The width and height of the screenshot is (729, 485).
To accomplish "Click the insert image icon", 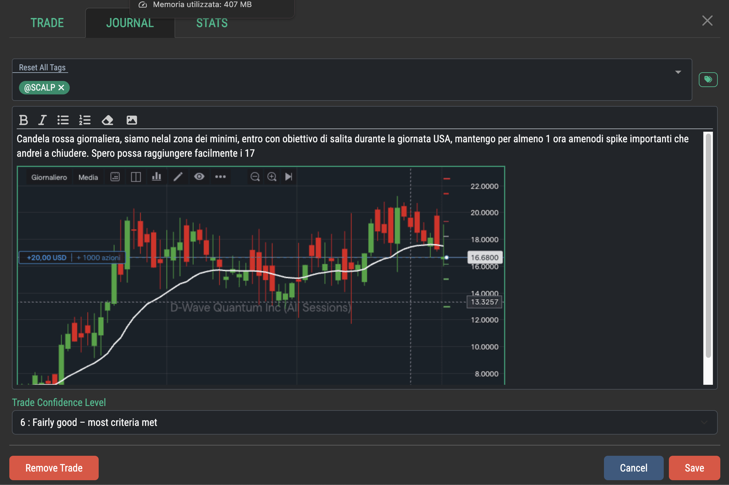I will [132, 120].
